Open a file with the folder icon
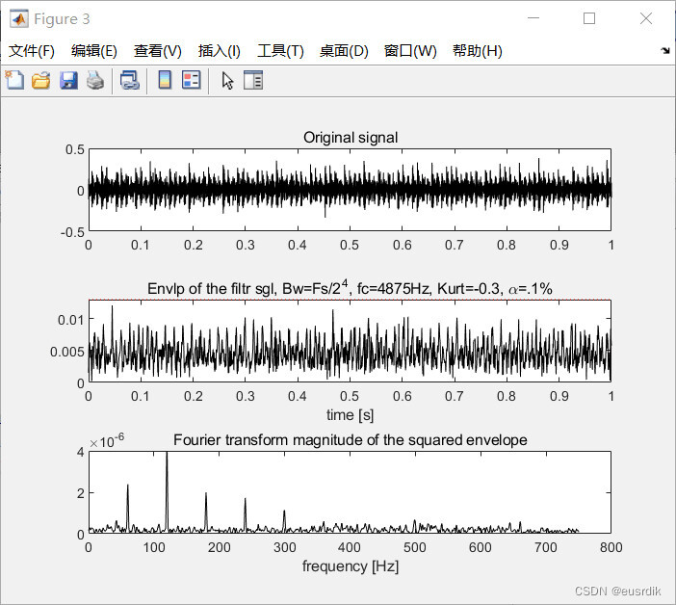The image size is (676, 605). click(41, 81)
